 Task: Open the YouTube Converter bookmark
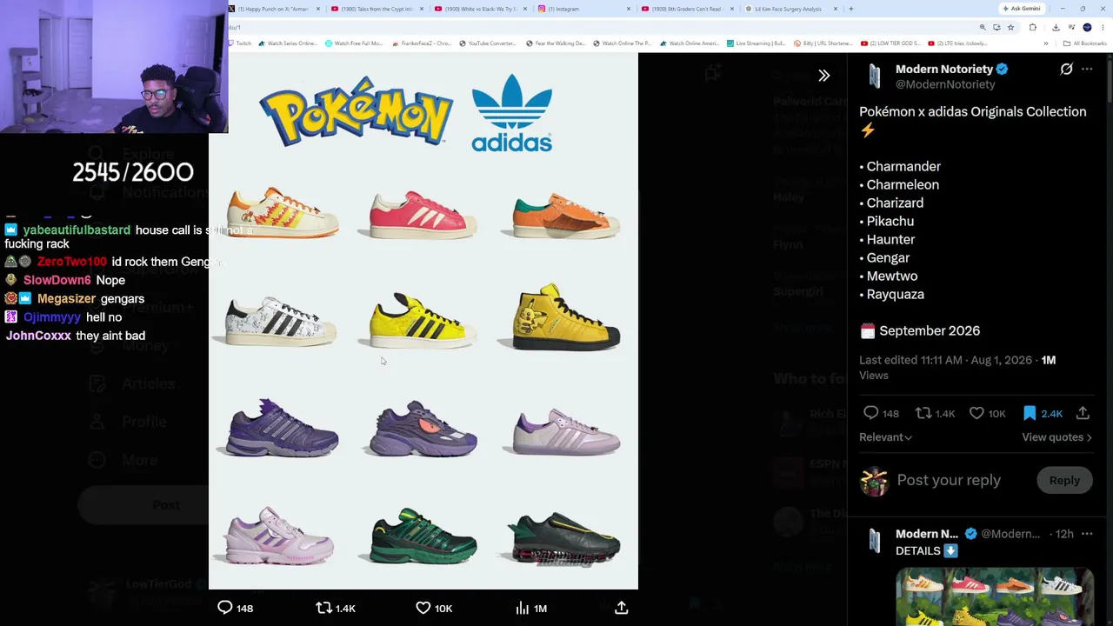tap(487, 43)
